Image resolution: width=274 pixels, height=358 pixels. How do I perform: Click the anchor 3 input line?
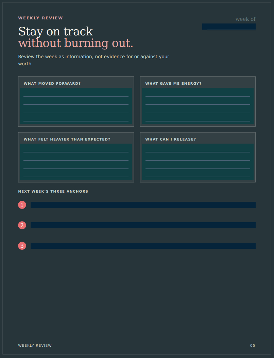143,246
